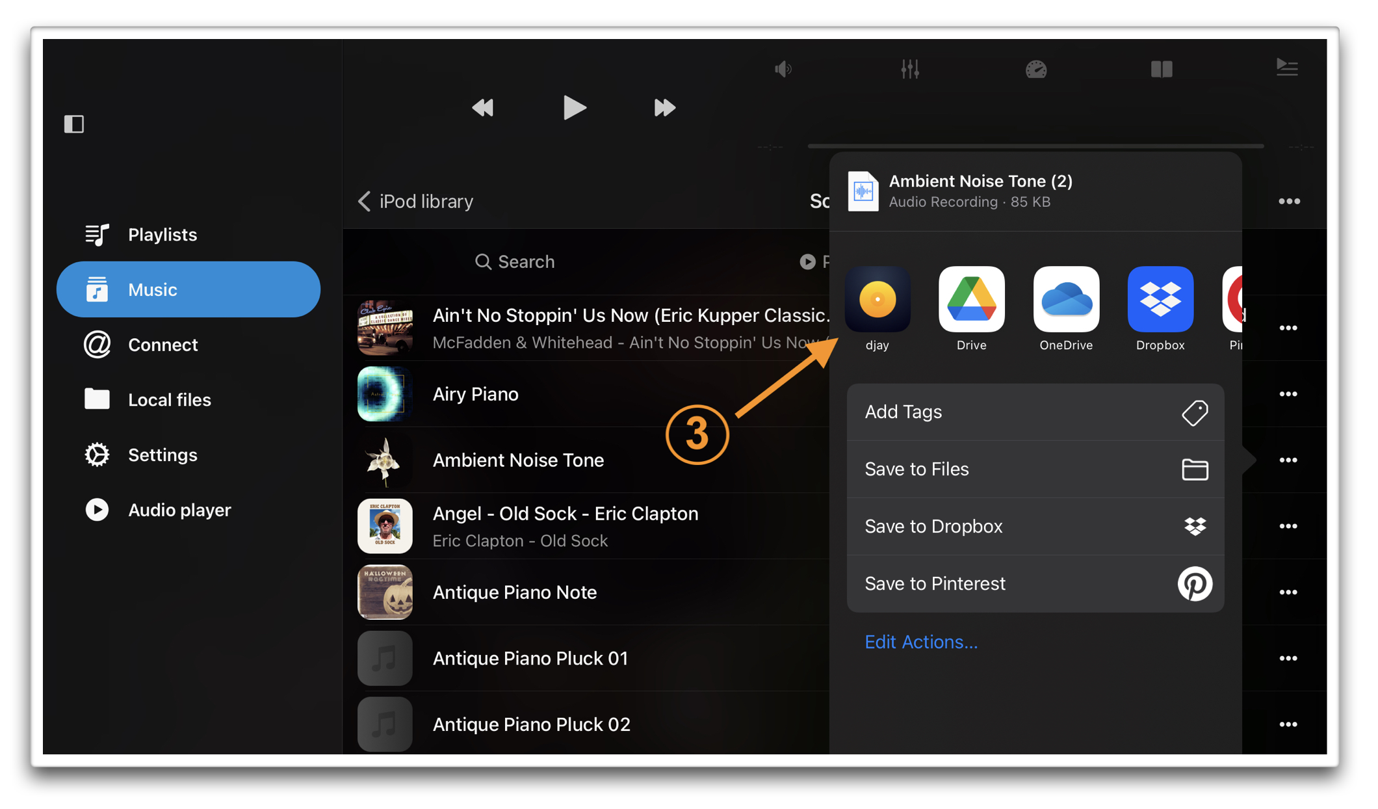Choose Save to Files action

[1035, 470]
